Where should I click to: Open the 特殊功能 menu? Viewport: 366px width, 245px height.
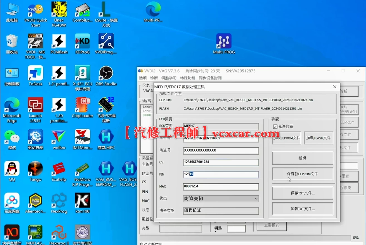(188, 78)
